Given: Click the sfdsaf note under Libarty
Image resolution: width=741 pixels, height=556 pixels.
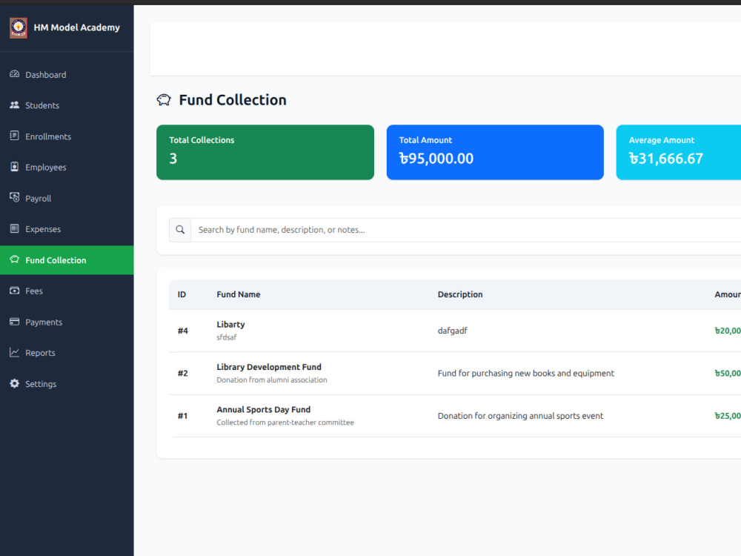Looking at the screenshot, I should (x=226, y=337).
